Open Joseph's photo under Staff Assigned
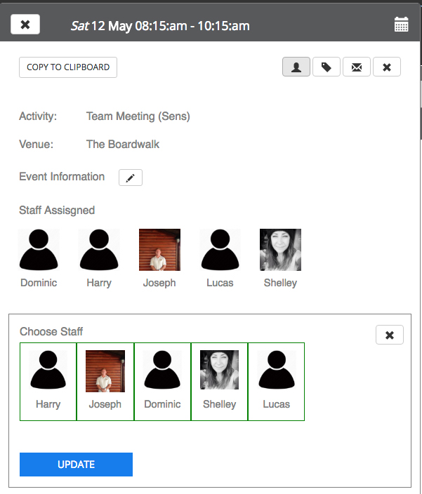The width and height of the screenshot is (422, 494). [159, 250]
